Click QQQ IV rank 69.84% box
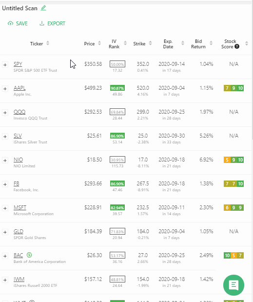Image resolution: width=253 pixels, height=302 pixels. click(x=117, y=112)
